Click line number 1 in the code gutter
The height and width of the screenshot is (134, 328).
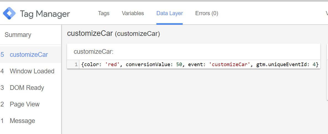(76, 65)
